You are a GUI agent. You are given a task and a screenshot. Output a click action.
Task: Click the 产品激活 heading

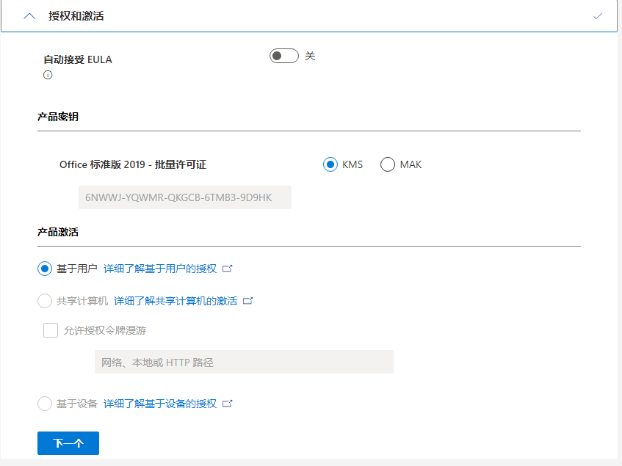(58, 232)
